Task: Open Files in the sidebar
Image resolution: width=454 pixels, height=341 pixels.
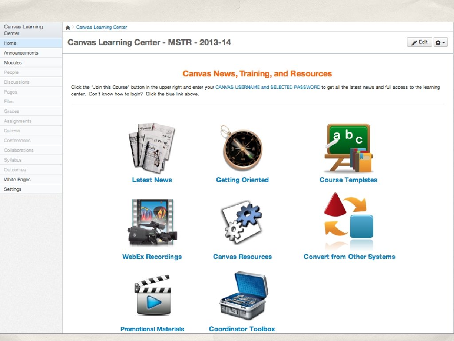Action: pyautogui.click(x=31, y=102)
